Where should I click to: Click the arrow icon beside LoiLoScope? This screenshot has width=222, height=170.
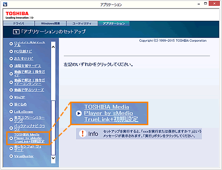(x=11, y=111)
